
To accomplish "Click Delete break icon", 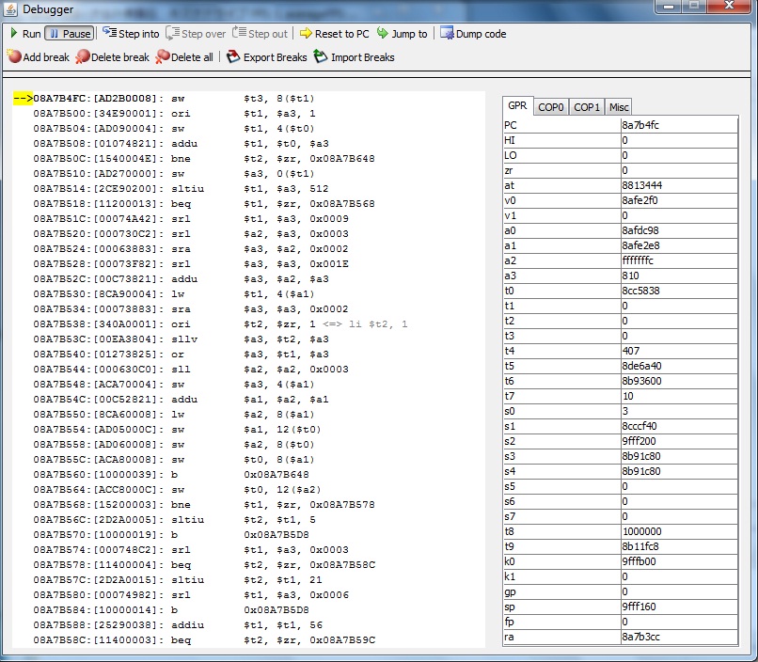I will click(x=83, y=57).
